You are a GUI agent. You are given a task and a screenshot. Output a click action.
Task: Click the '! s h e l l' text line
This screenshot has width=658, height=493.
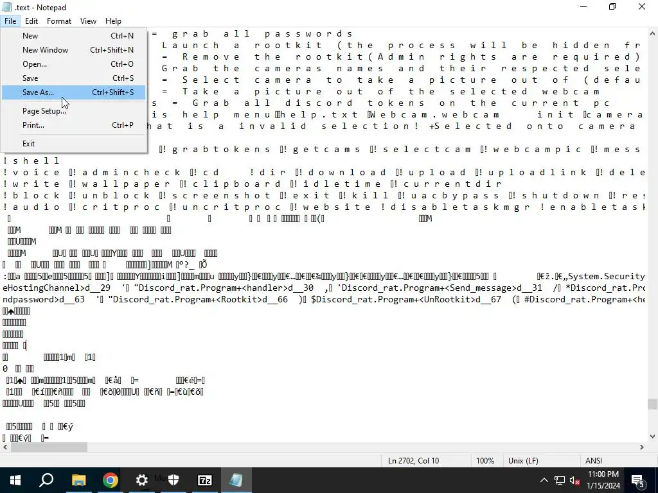[x=32, y=160]
